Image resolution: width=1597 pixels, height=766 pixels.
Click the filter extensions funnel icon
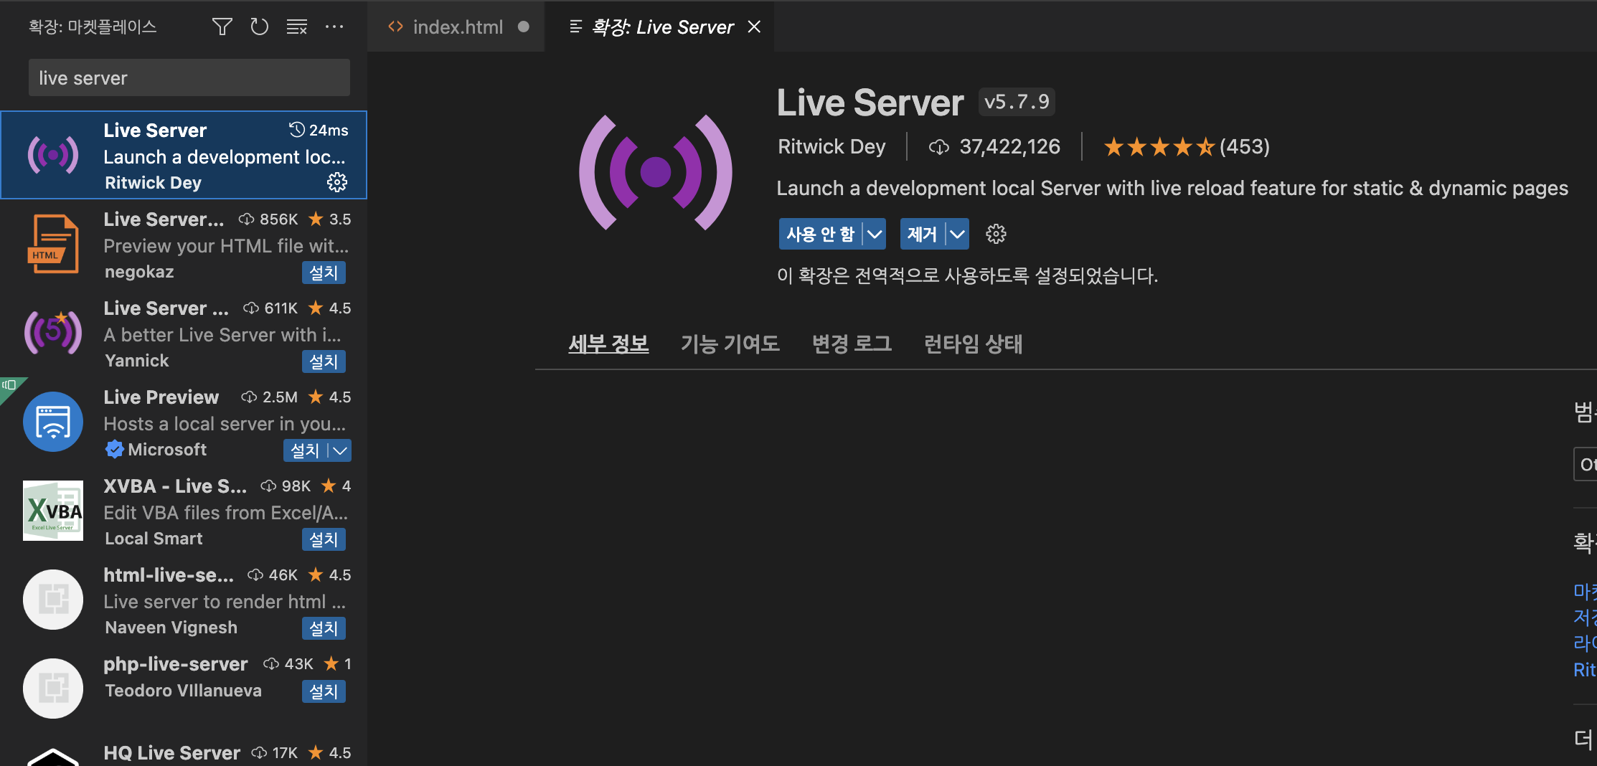pyautogui.click(x=222, y=27)
